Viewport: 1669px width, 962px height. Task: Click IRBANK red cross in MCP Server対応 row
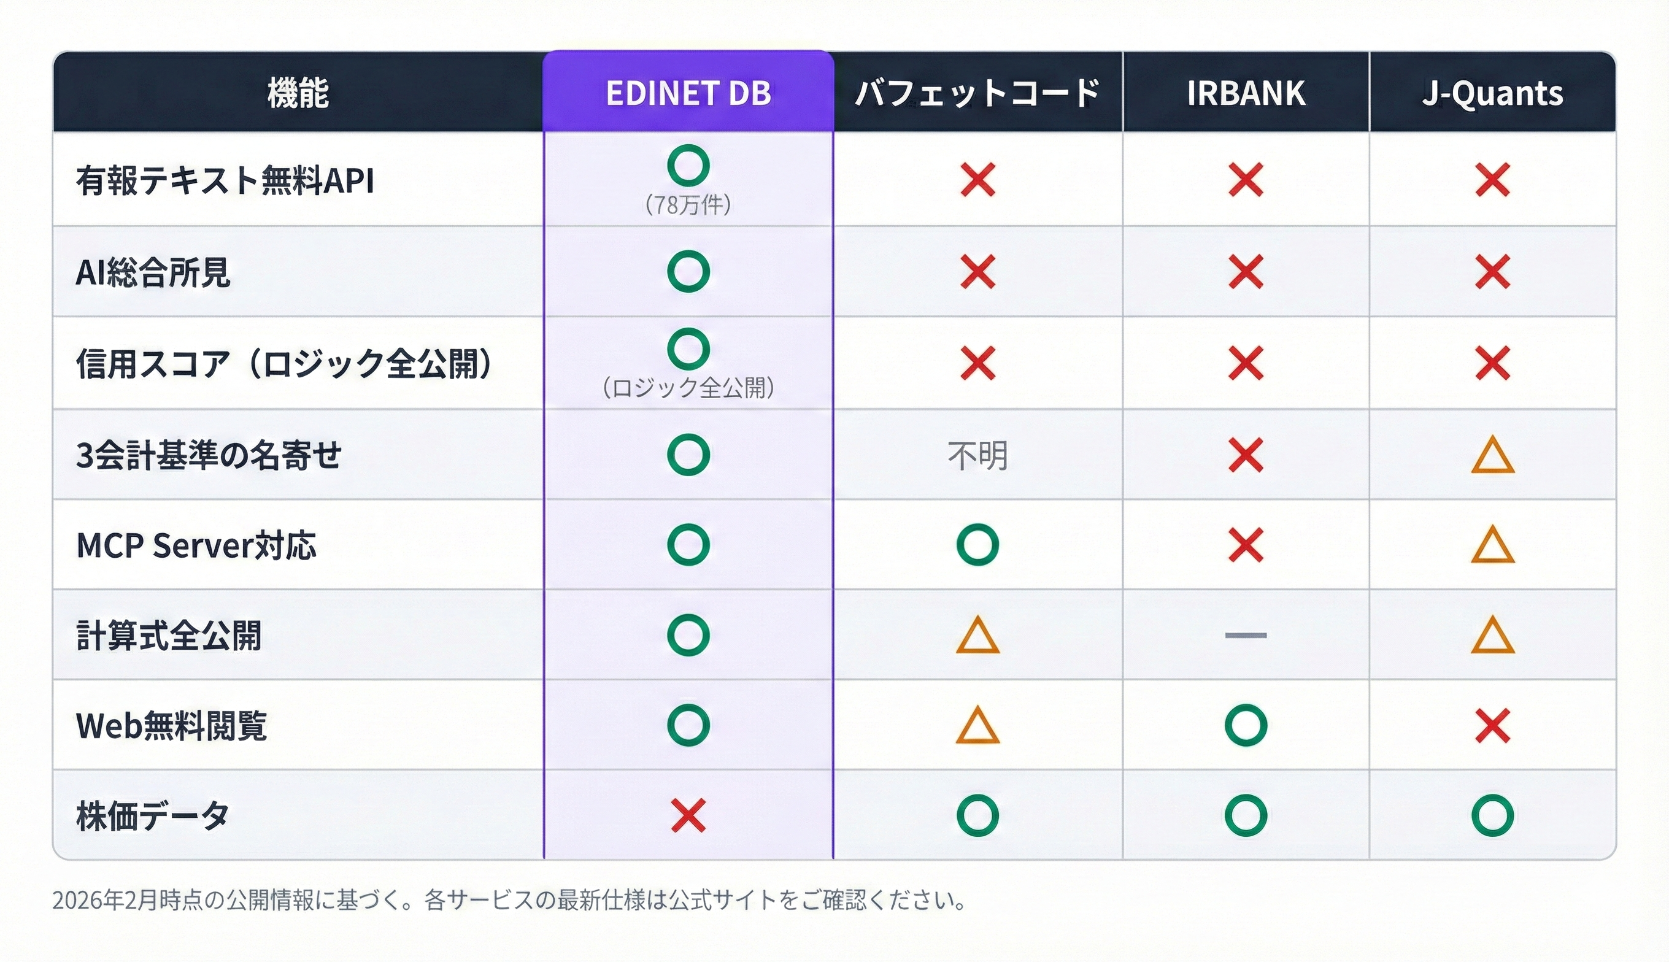(x=1246, y=544)
